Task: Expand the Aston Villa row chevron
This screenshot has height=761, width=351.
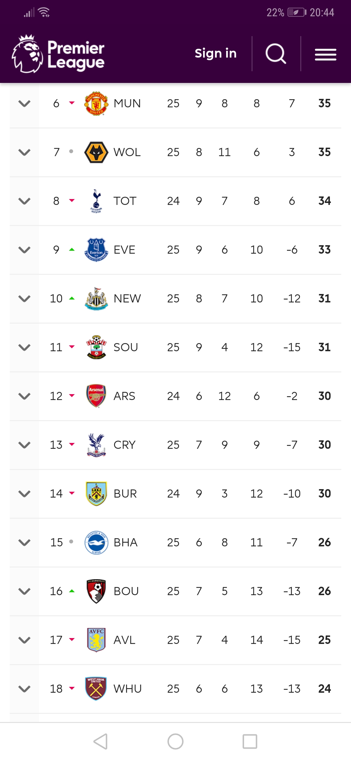Action: pos(24,640)
